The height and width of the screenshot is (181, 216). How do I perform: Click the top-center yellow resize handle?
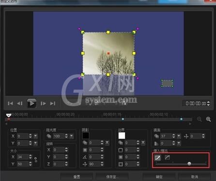tap(108, 32)
